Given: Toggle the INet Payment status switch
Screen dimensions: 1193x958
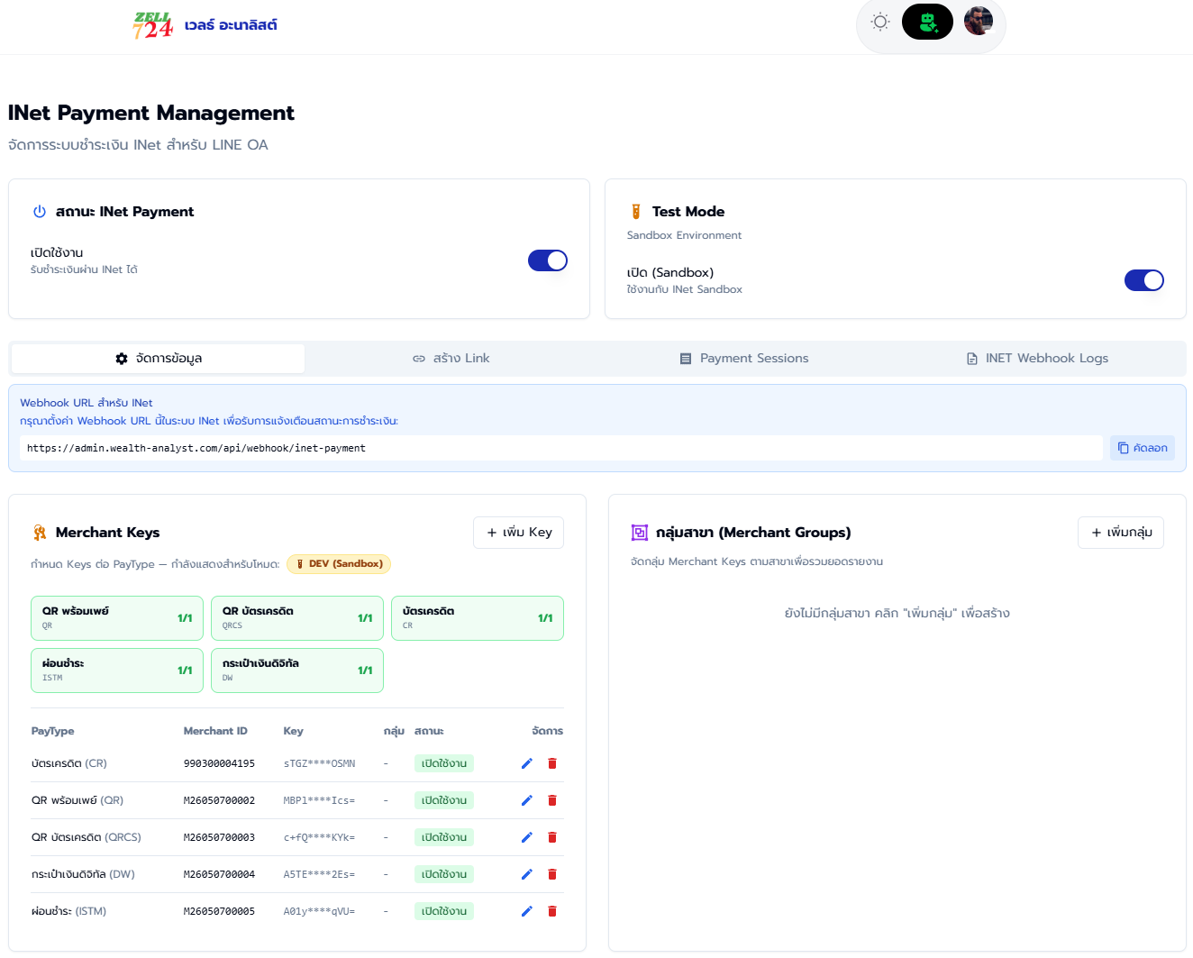Looking at the screenshot, I should (548, 260).
